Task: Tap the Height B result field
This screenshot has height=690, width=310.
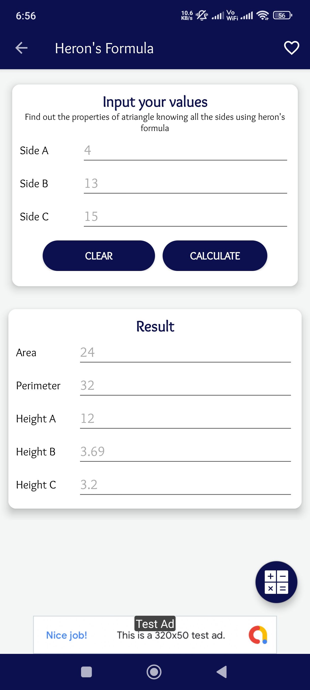Action: 185,452
